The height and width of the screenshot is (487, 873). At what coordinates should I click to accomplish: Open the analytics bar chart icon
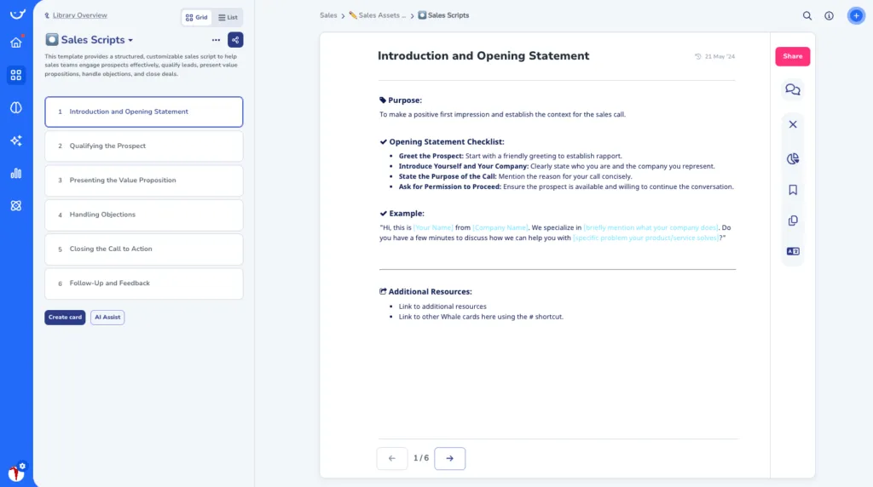click(x=16, y=173)
